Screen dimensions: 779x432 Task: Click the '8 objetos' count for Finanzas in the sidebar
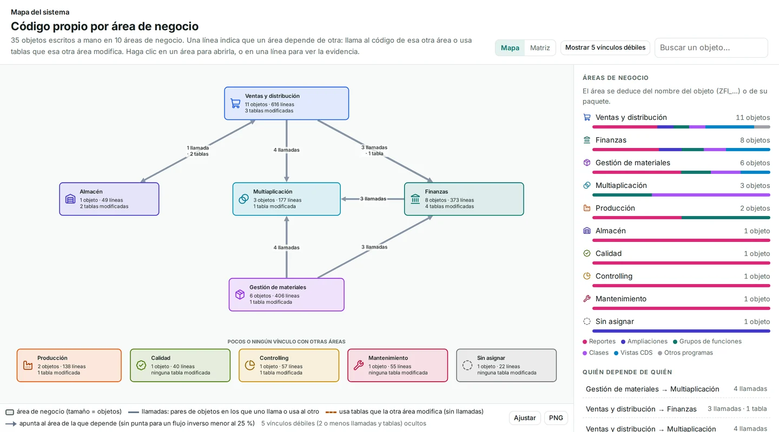tap(755, 140)
